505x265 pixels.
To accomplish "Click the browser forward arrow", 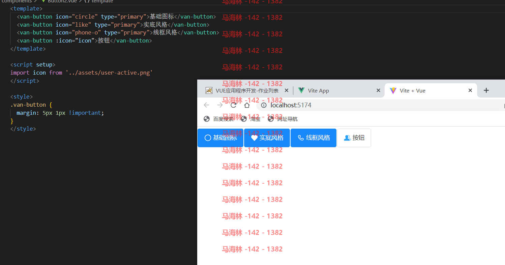I will [x=220, y=105].
